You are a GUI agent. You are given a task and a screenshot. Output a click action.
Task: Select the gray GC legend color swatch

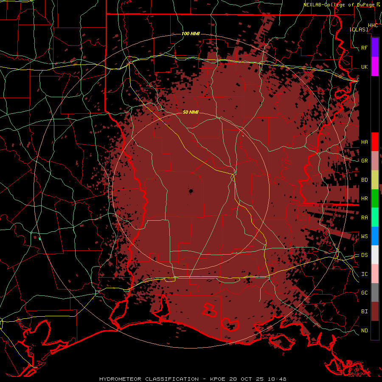pos(375,292)
